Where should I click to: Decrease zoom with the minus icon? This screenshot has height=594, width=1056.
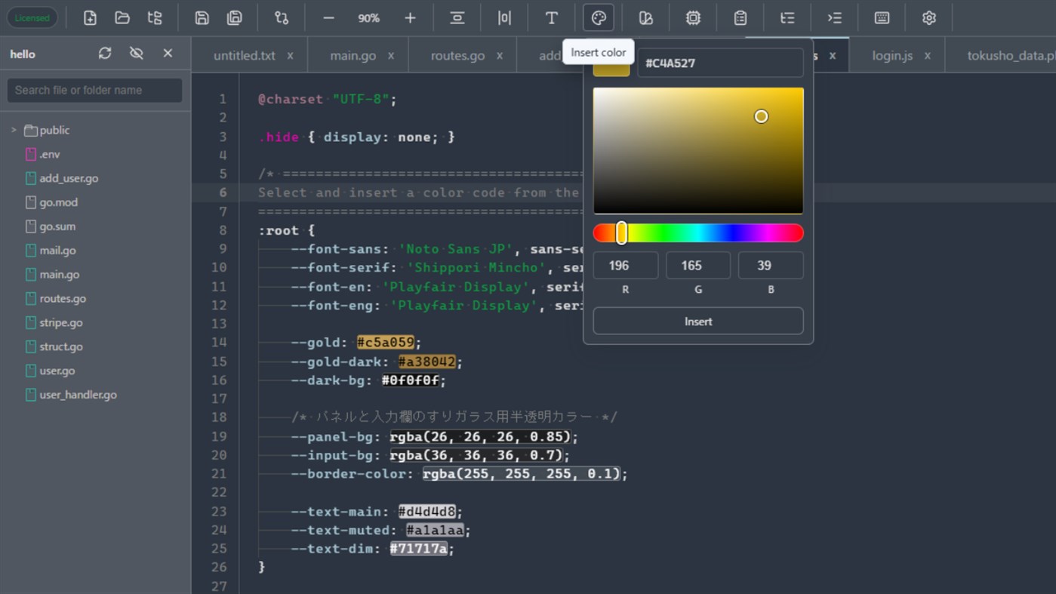pyautogui.click(x=328, y=18)
